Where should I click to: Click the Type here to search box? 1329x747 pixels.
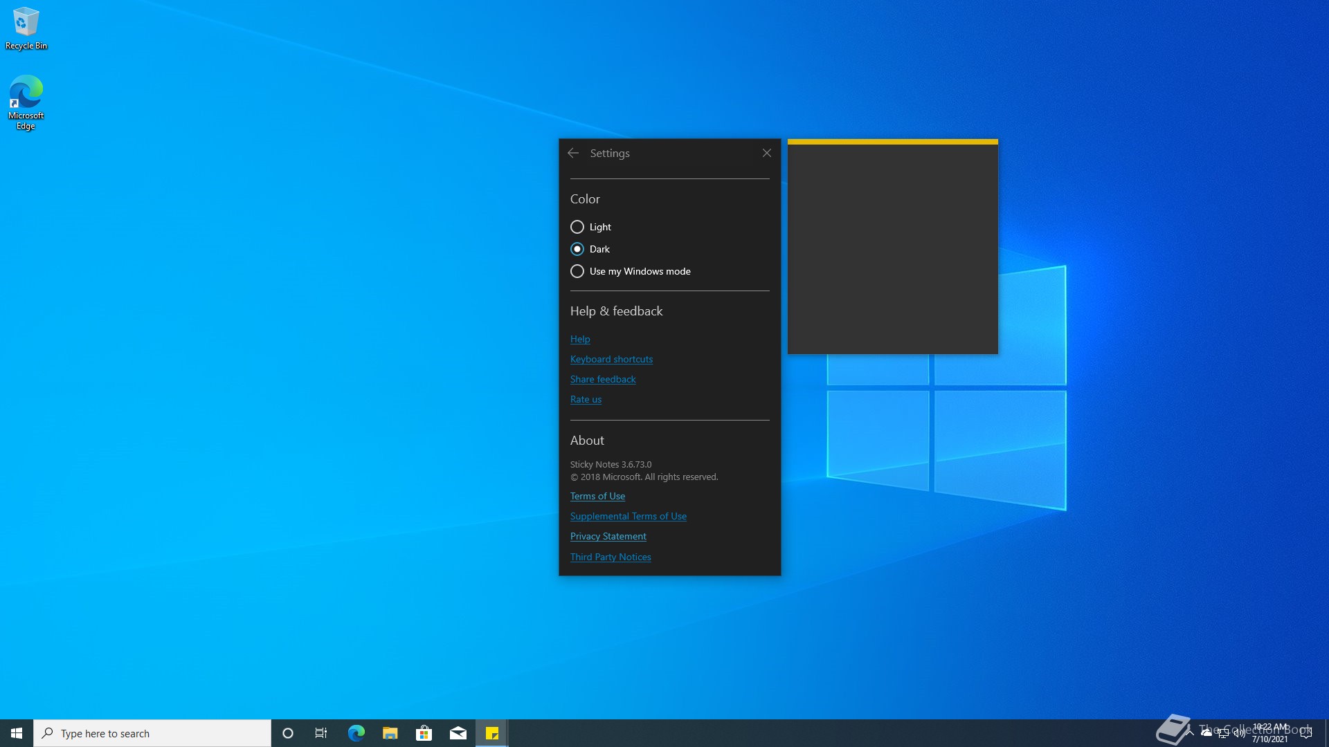coord(152,733)
